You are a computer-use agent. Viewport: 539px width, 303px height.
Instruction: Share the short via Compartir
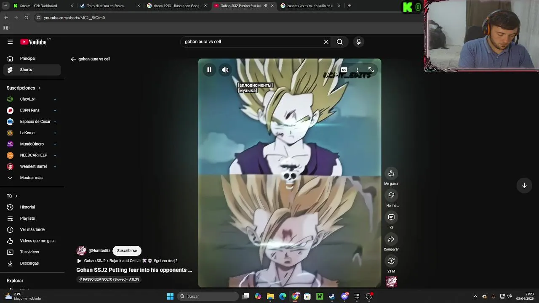point(391,239)
